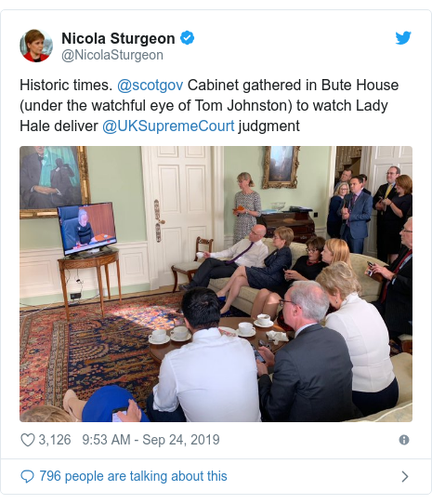This screenshot has height=504, width=432.
Task: Open the Bute House photo attachment
Action: [216, 284]
